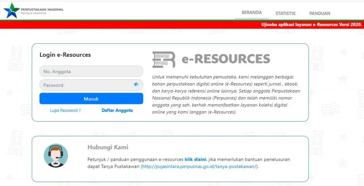Screen dimensions: 364x186
Task: Click the red Ujicoba aplikasi announcement text
Action: [x=311, y=24]
